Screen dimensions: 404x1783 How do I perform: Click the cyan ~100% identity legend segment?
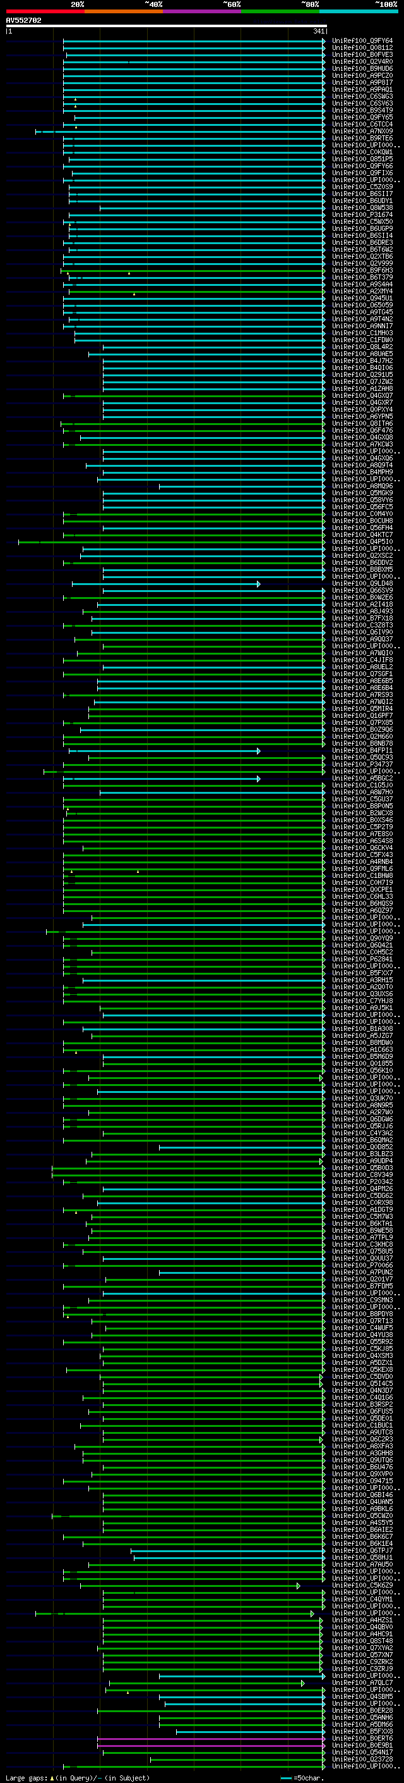tap(359, 11)
